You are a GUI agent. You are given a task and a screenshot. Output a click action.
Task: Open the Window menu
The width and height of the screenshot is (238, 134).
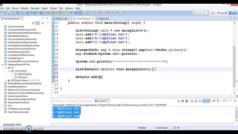pyautogui.click(x=69, y=8)
